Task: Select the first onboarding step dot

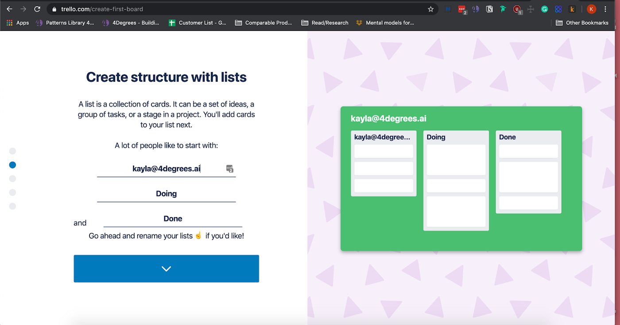Action: [x=12, y=151]
